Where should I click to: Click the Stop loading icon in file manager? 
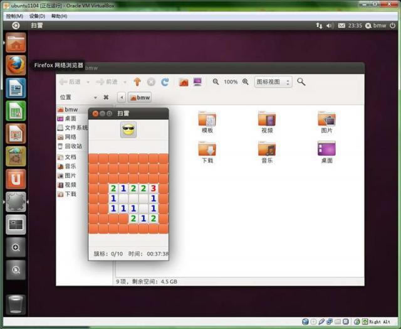click(151, 82)
